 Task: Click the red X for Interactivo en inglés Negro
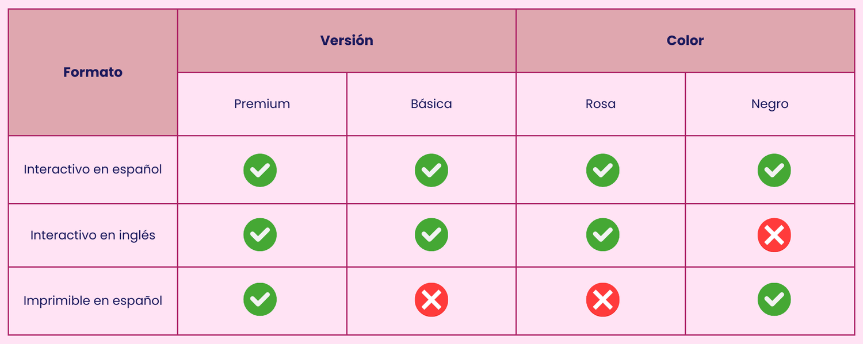pyautogui.click(x=774, y=235)
